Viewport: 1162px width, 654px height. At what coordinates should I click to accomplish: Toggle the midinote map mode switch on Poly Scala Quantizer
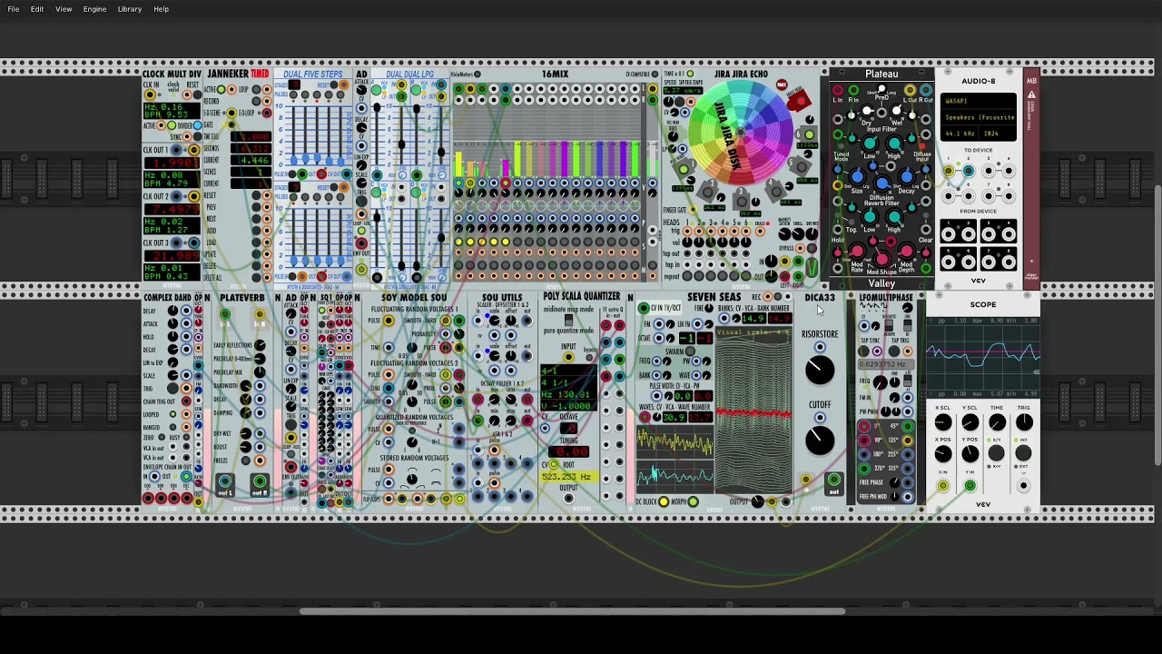(569, 320)
